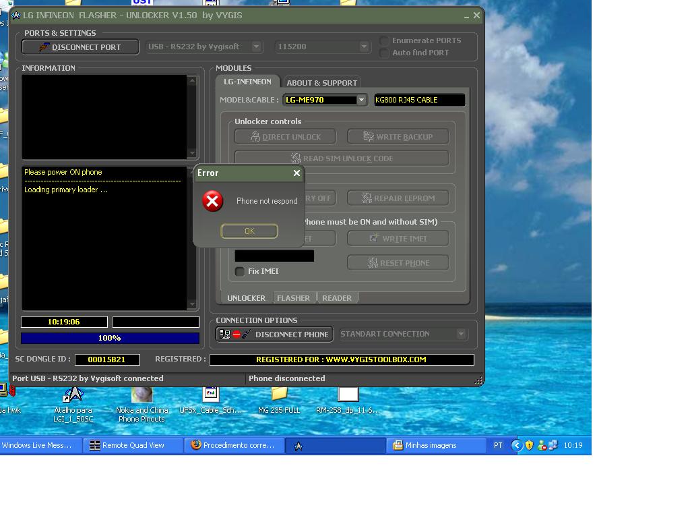The height and width of the screenshot is (518, 690).
Task: Open the RM-258_dp_11.6 desktop file
Action: [x=348, y=401]
